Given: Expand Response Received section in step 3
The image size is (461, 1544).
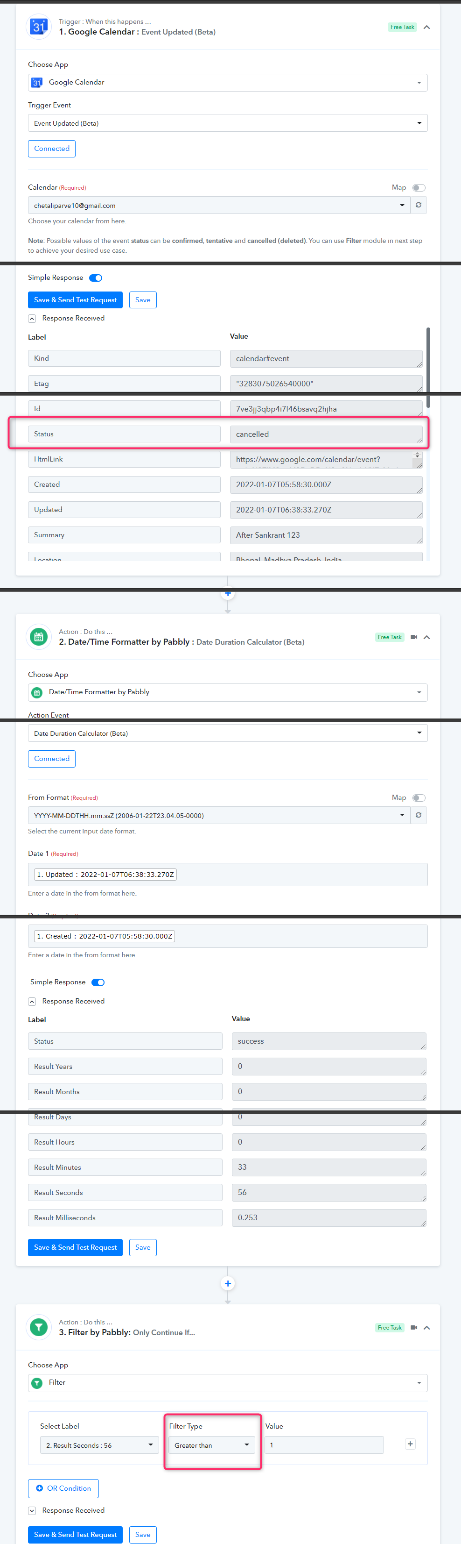Looking at the screenshot, I should tap(32, 1511).
